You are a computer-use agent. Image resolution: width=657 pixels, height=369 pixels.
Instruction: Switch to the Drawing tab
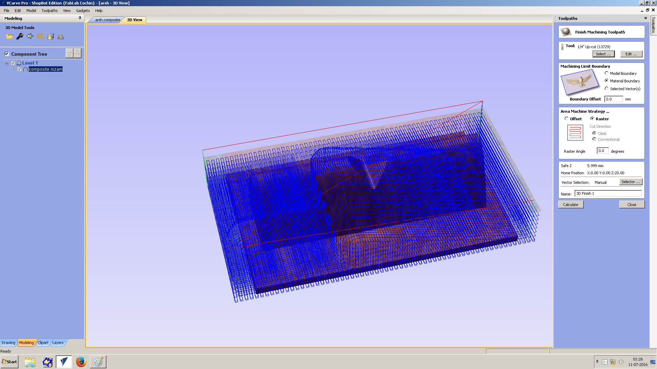coord(9,343)
